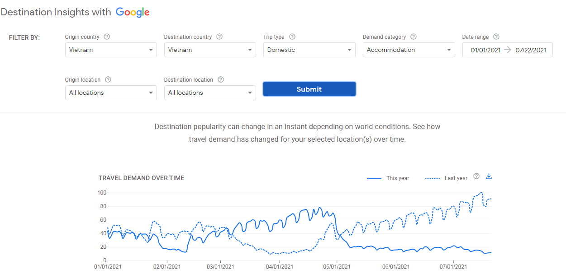Open the Origin country dropdown
The width and height of the screenshot is (566, 274).
point(111,50)
